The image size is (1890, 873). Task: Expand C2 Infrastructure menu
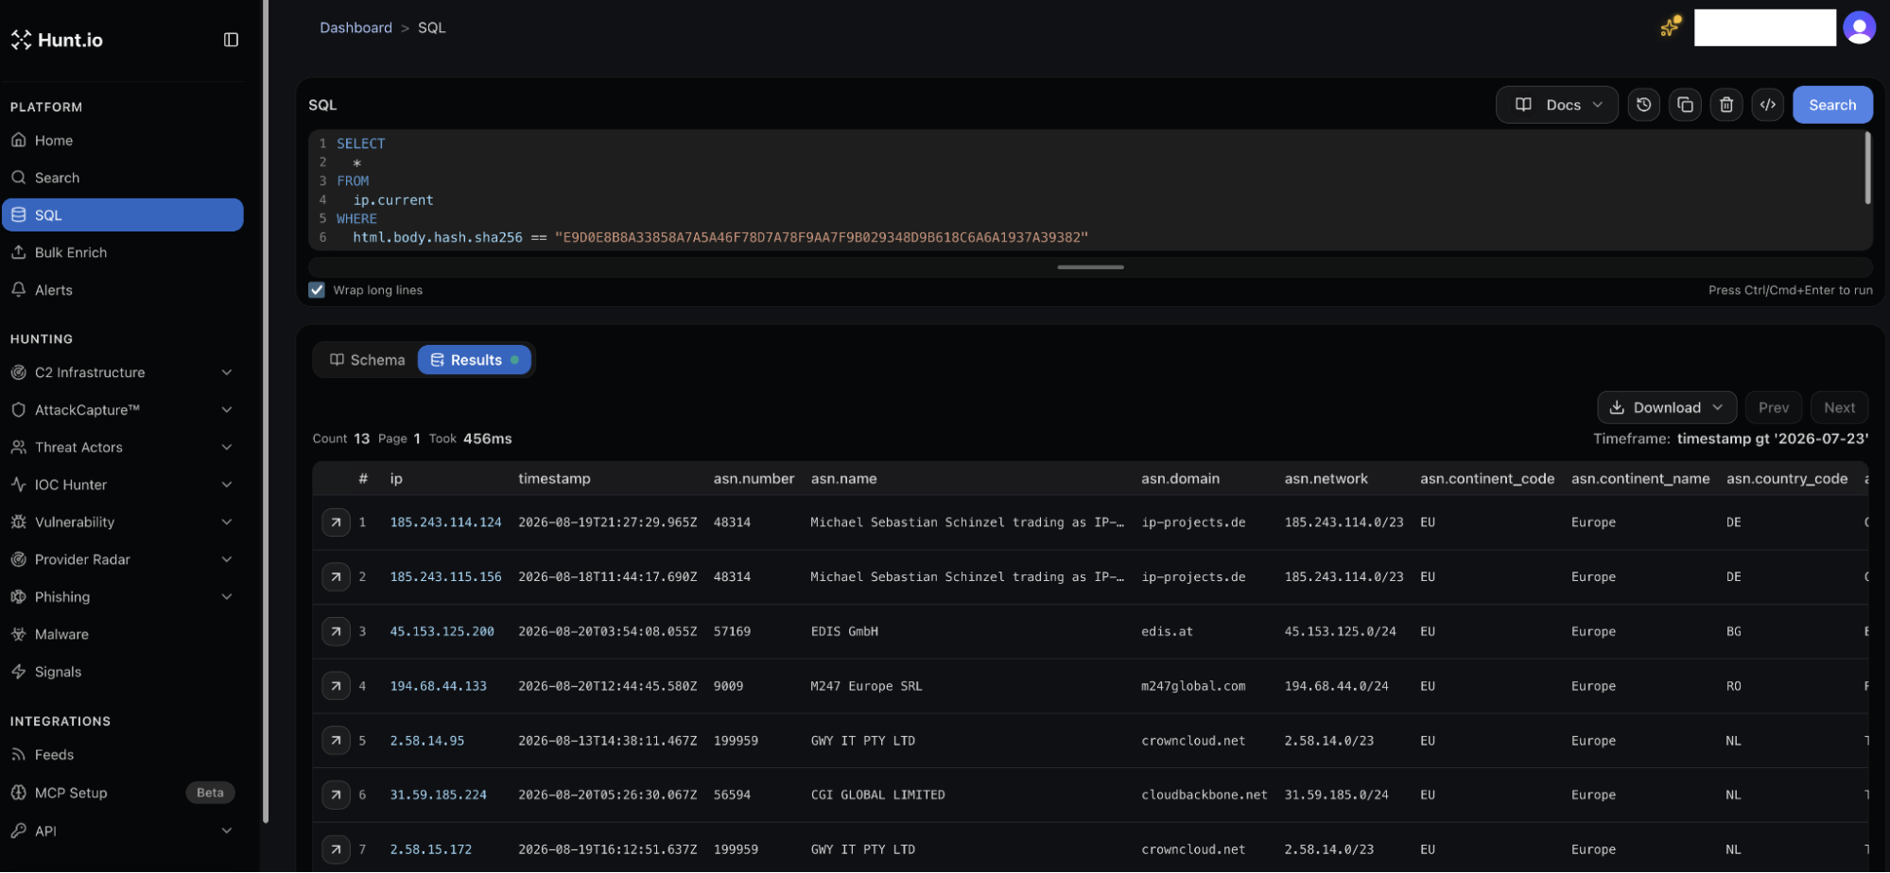coord(123,372)
